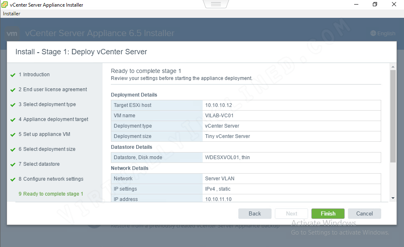Select step 2 End user license agreement
This screenshot has height=247, width=404.
point(53,90)
